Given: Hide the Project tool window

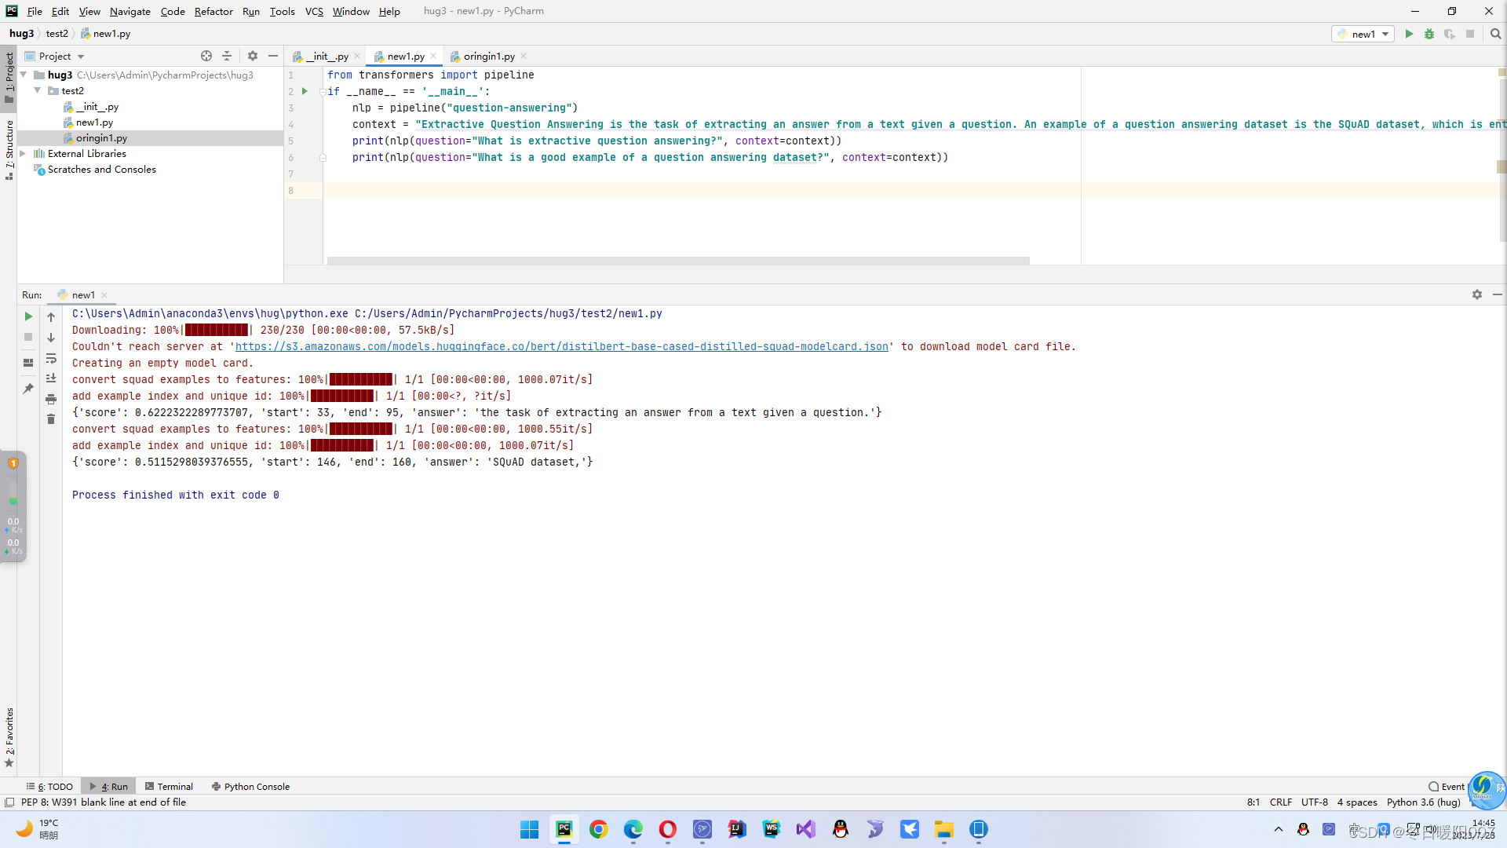Looking at the screenshot, I should coord(273,56).
